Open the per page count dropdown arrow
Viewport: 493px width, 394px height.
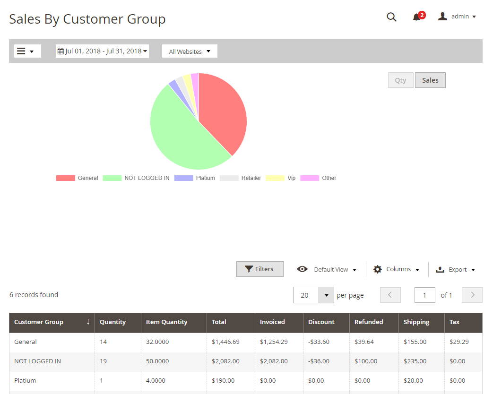click(x=326, y=295)
